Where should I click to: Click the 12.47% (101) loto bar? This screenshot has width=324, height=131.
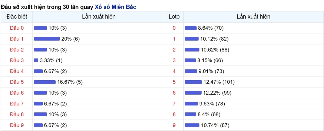point(193,82)
